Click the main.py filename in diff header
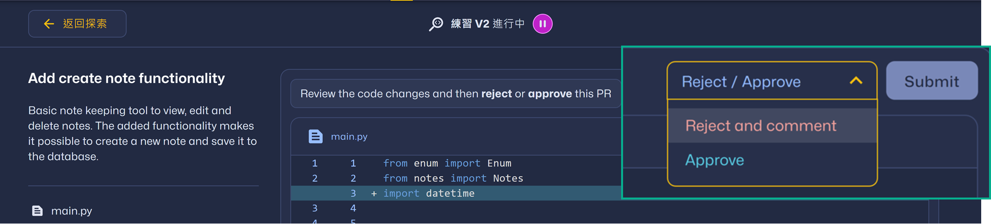991x224 pixels. 349,137
